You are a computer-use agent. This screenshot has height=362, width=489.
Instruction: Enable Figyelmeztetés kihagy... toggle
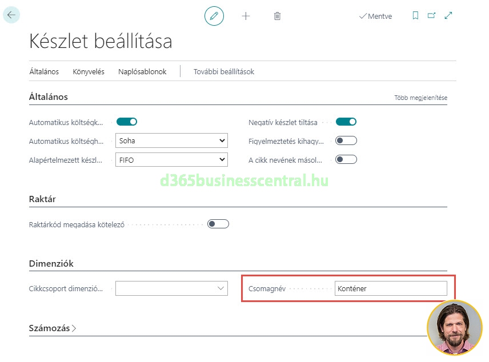tap(346, 140)
